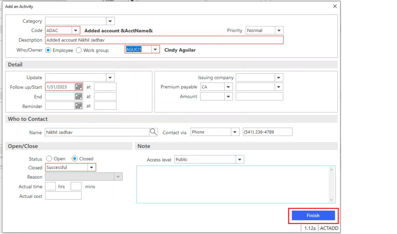Click the Follow up/Start date field
This screenshot has height=234, width=397.
60,87
